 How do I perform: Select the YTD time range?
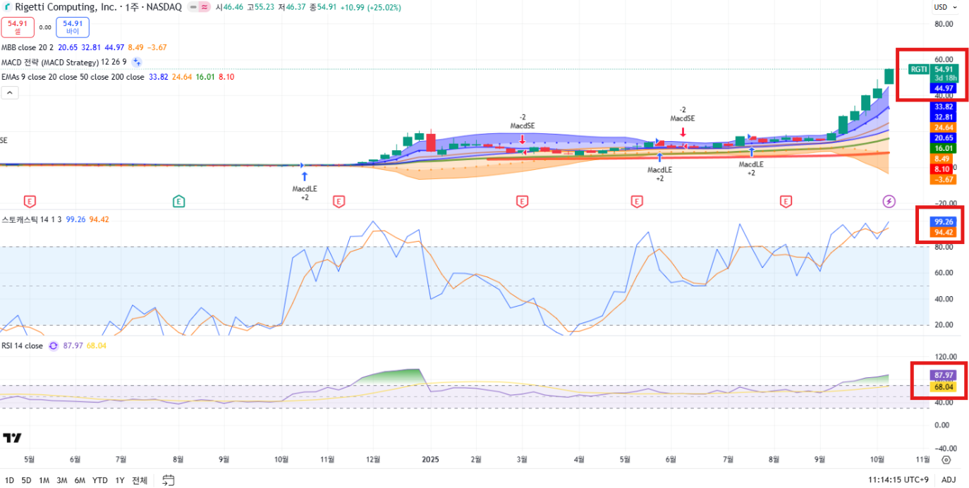pyautogui.click(x=100, y=480)
